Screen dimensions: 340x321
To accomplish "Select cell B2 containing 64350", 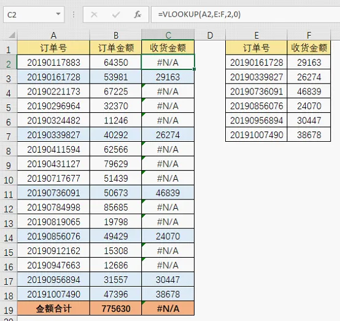I will [x=116, y=62].
